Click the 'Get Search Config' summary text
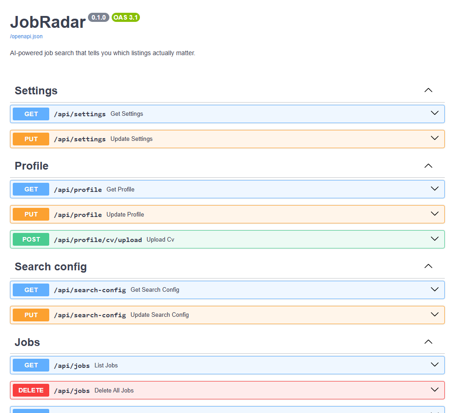Image resolution: width=453 pixels, height=413 pixels. pyautogui.click(x=155, y=290)
